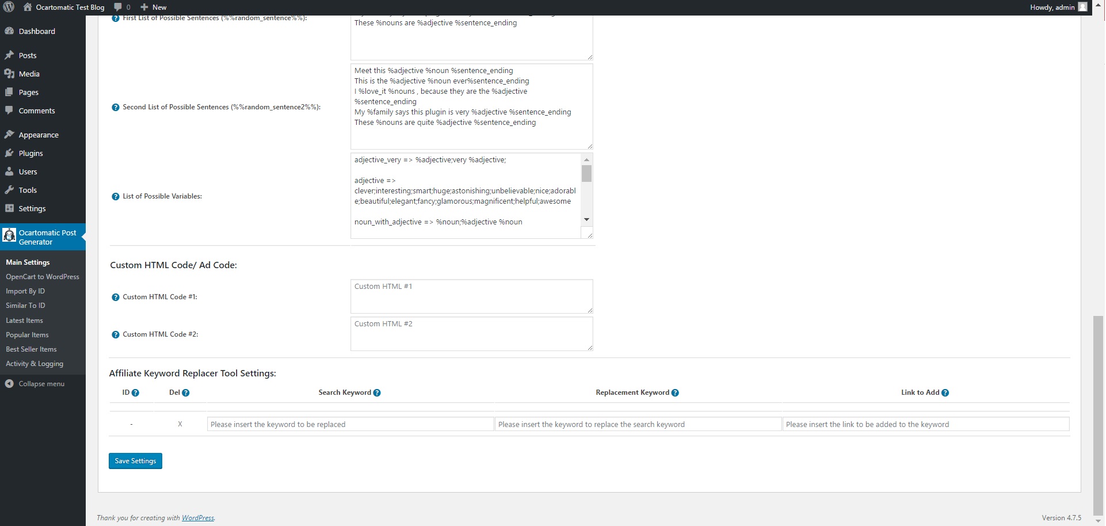
Task: Click the Dashboard gauge icon
Action: click(x=9, y=31)
